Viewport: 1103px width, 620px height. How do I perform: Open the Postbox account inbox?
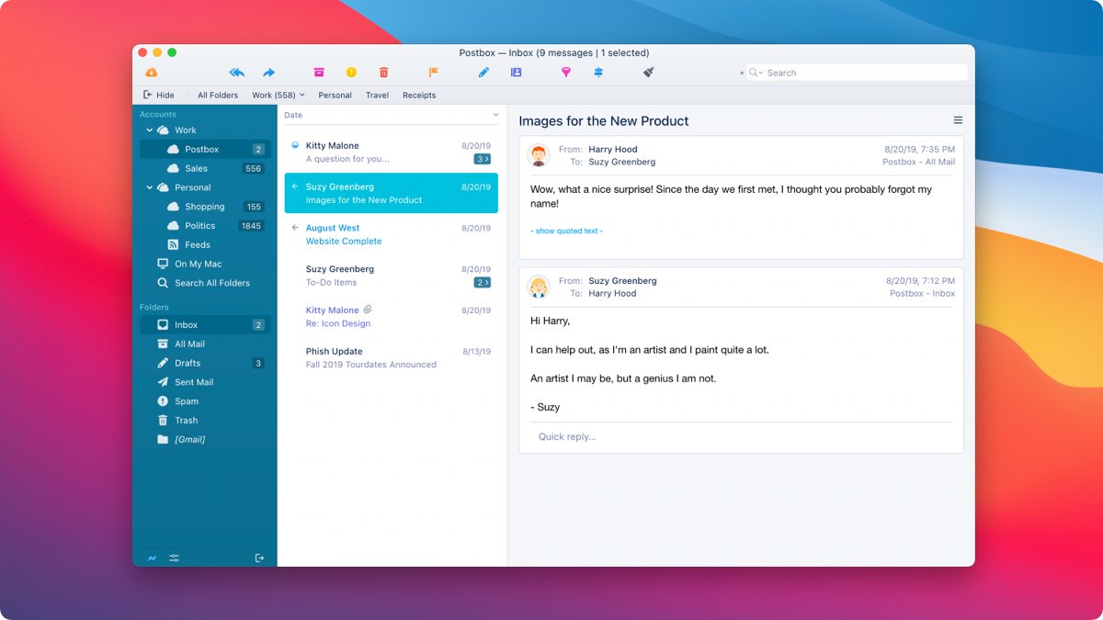(205, 149)
